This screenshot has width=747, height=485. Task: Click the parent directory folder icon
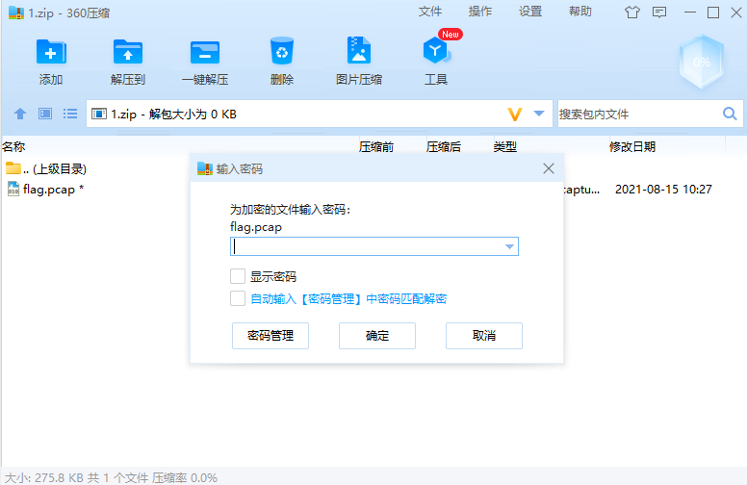13,168
